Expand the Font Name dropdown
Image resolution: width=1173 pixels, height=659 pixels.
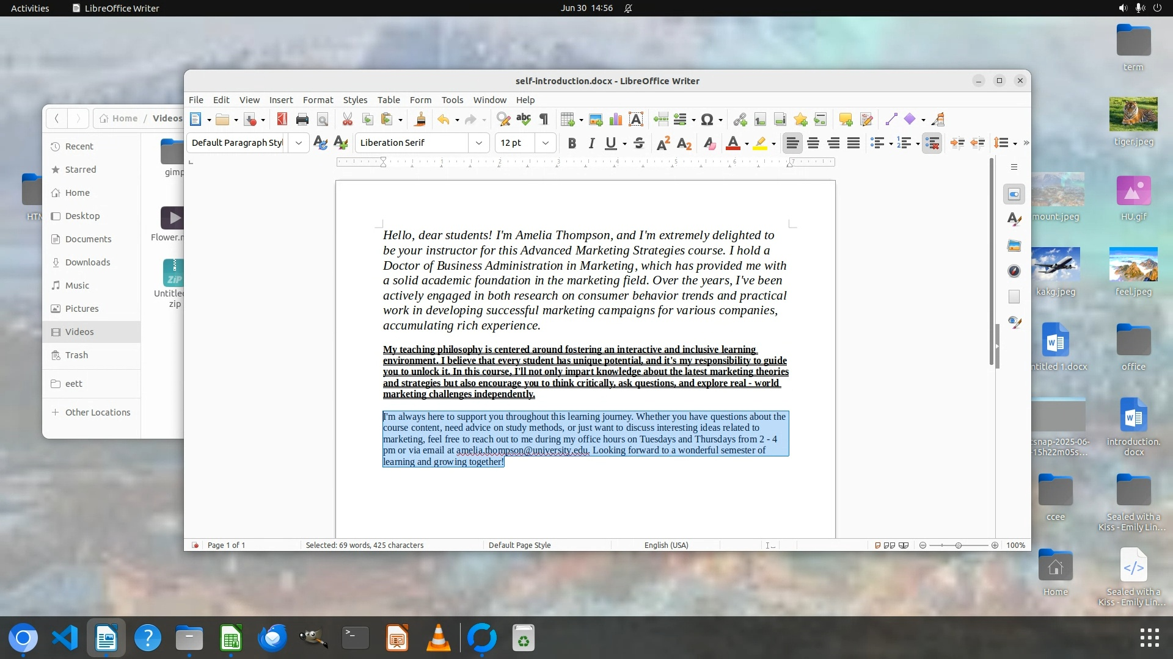coord(479,143)
